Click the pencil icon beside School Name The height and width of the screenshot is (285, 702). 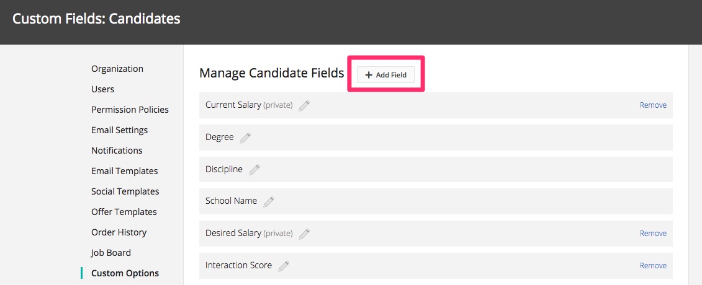(x=269, y=201)
